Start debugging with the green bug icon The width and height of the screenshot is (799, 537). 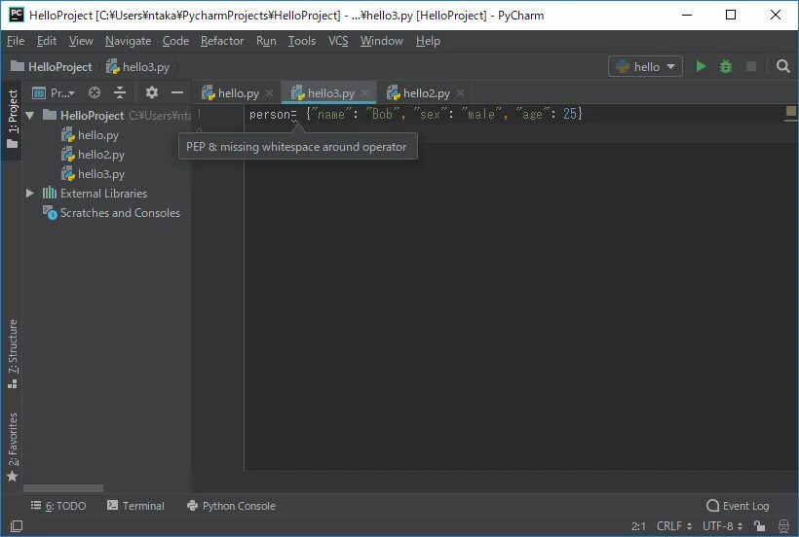(726, 66)
